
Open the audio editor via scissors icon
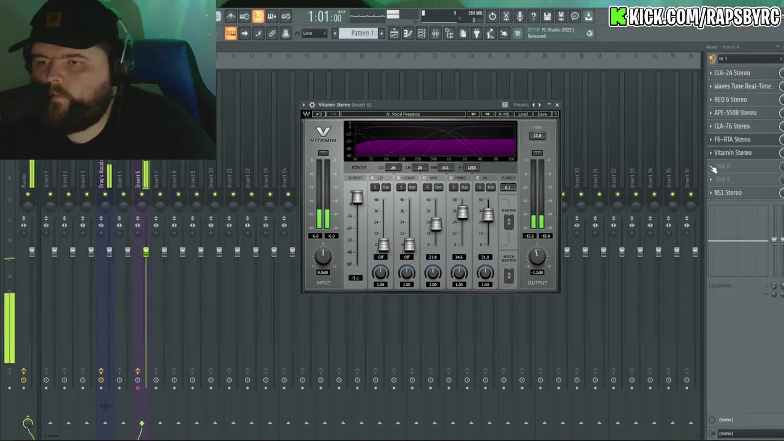[x=506, y=17]
